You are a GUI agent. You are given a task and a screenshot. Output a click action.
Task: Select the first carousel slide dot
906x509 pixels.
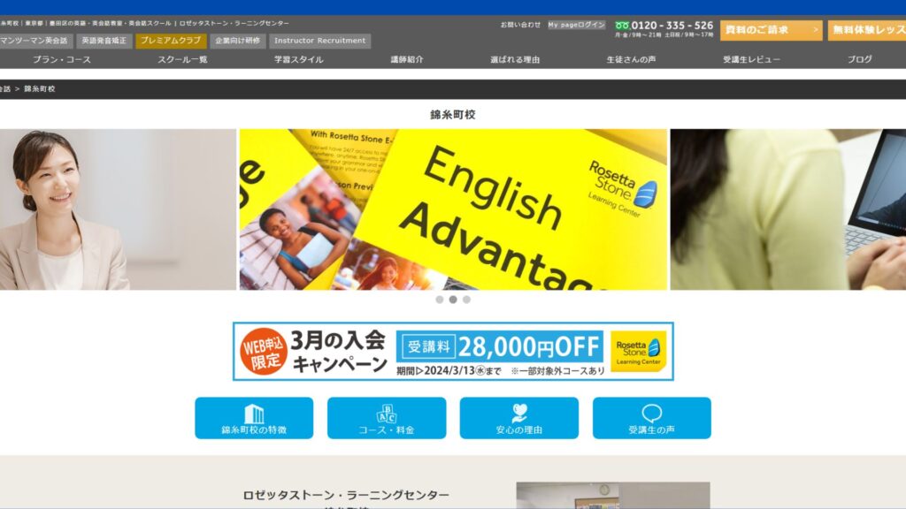(440, 300)
